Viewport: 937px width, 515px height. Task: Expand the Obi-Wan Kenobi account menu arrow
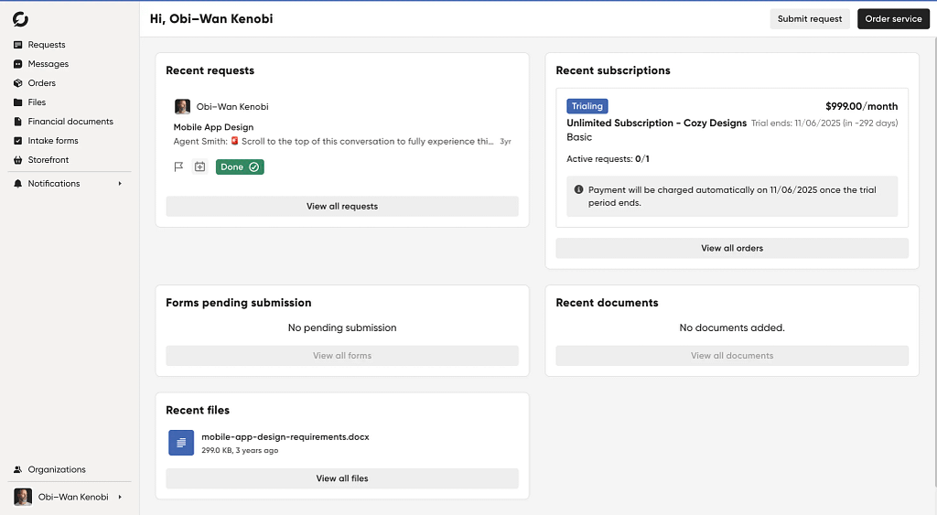[120, 497]
